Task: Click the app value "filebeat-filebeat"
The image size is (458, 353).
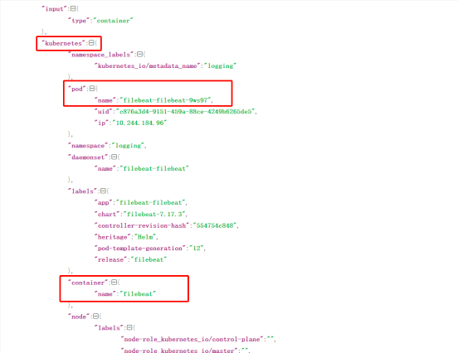Action: coord(151,202)
